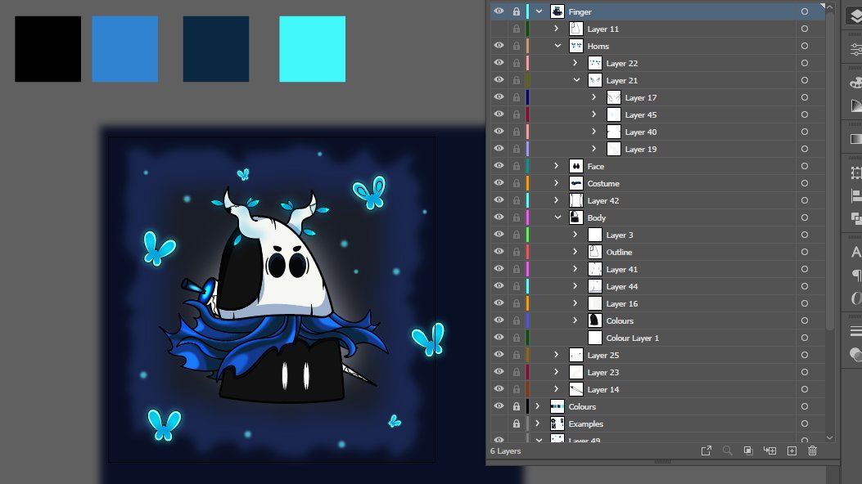Click target circle of Costume layer
The height and width of the screenshot is (484, 862).
coord(804,183)
